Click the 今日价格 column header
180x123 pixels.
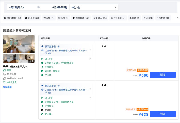click(146, 38)
